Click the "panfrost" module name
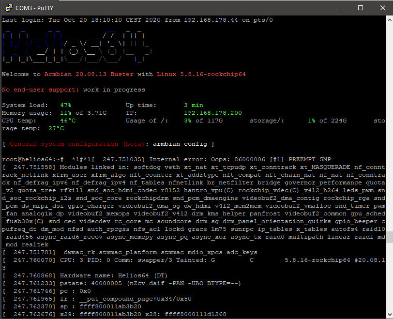Image resolution: width=393 pixels, height=319 pixels. point(265,214)
